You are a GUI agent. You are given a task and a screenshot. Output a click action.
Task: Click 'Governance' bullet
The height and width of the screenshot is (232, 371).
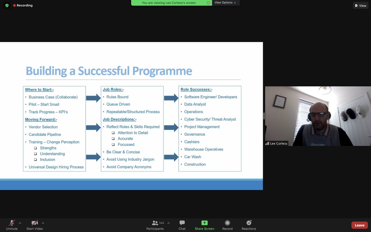195,134
